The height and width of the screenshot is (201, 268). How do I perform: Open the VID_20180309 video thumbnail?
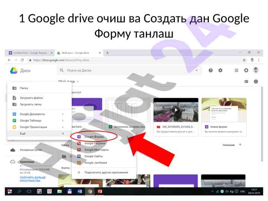pos(176,110)
